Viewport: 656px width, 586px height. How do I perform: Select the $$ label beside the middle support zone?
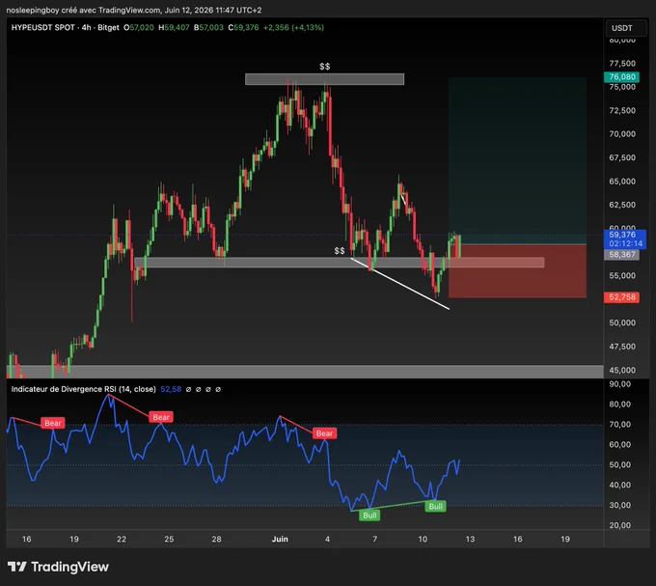(x=340, y=250)
